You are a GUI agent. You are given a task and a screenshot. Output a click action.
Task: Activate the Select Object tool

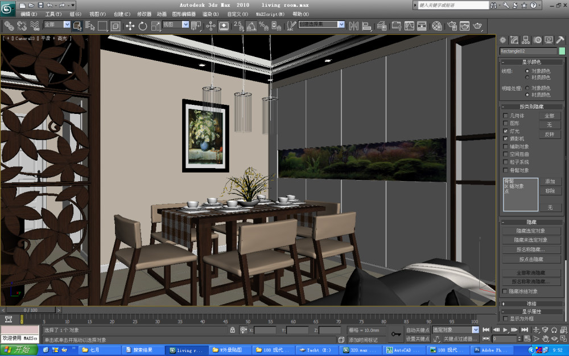click(x=77, y=26)
